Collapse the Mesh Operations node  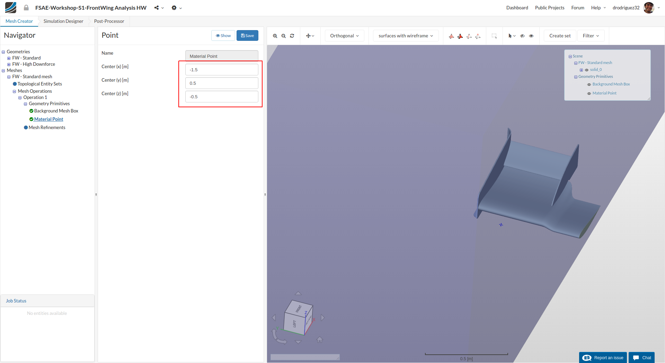tap(15, 91)
